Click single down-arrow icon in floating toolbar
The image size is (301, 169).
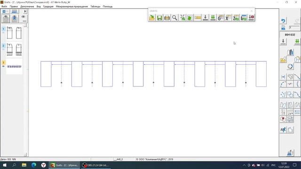[205, 18]
